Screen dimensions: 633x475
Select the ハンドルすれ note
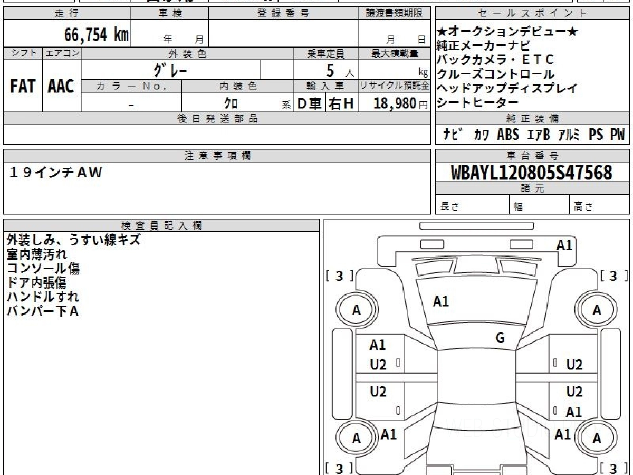43,297
